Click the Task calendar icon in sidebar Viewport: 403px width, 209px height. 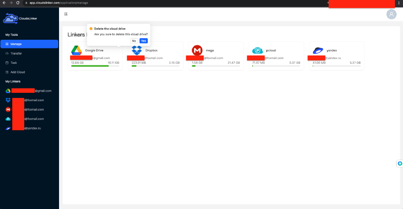point(7,63)
